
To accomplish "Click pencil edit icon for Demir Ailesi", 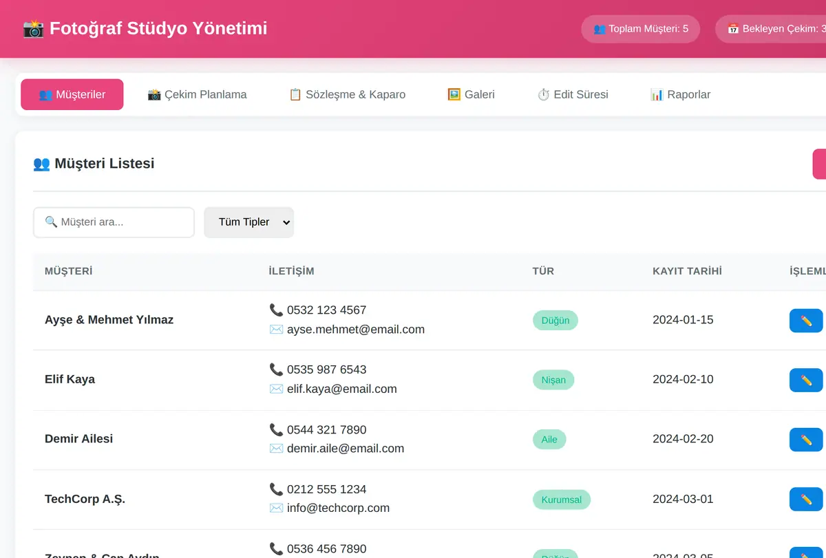I will 806,440.
